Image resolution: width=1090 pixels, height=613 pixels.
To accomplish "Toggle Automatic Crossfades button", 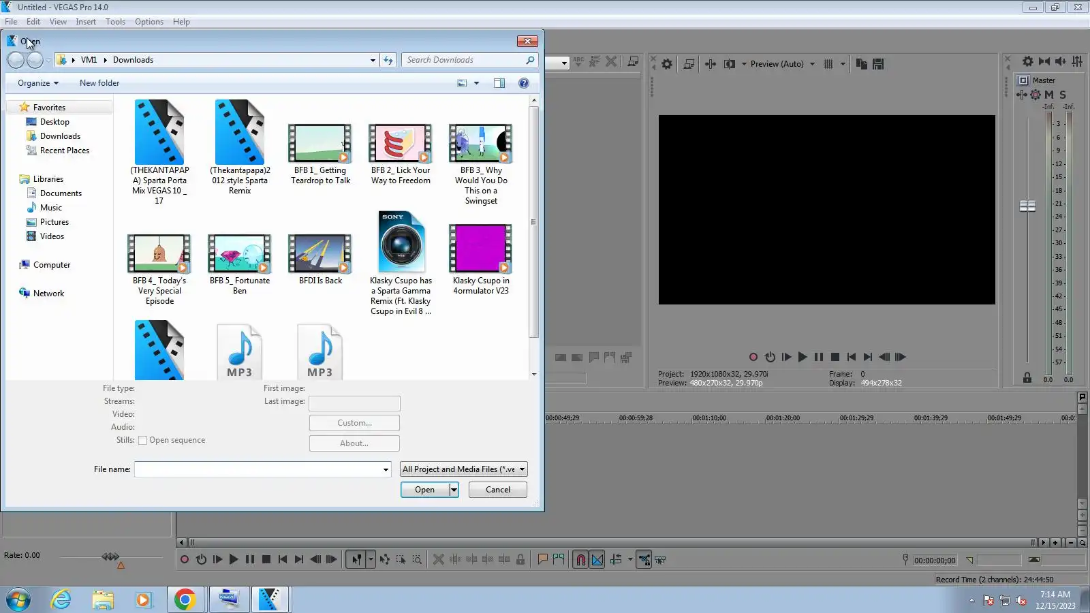I will (x=597, y=560).
